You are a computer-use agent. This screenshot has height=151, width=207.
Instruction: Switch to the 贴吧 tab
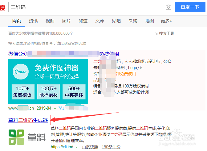click(116, 21)
